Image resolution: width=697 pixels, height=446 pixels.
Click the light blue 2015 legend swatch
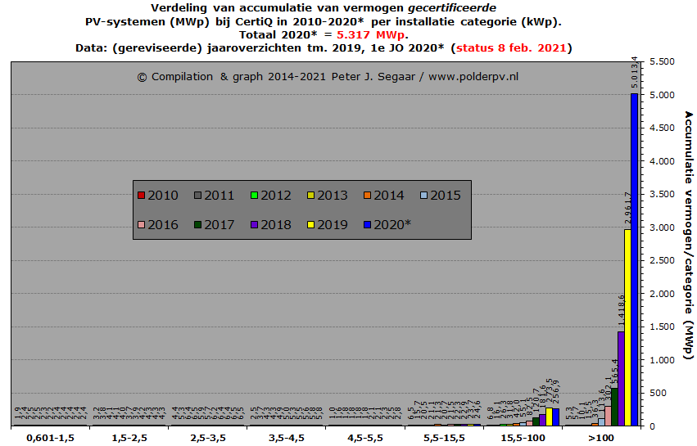(x=423, y=196)
